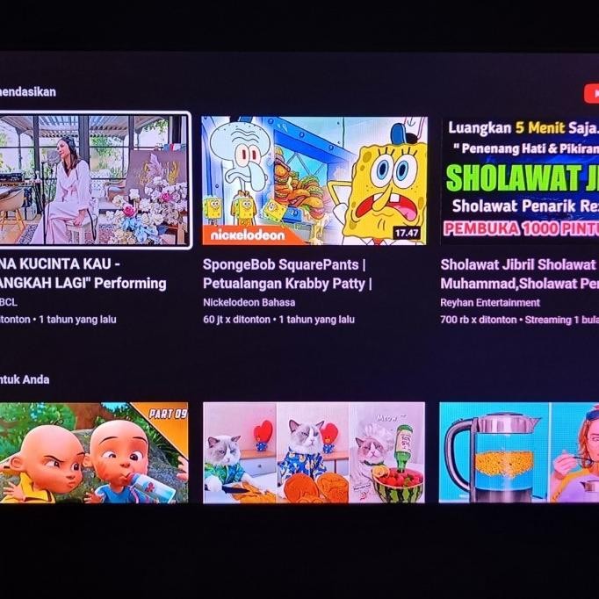Click the 17.47 duration badge
The width and height of the screenshot is (599, 599).
pyautogui.click(x=407, y=233)
